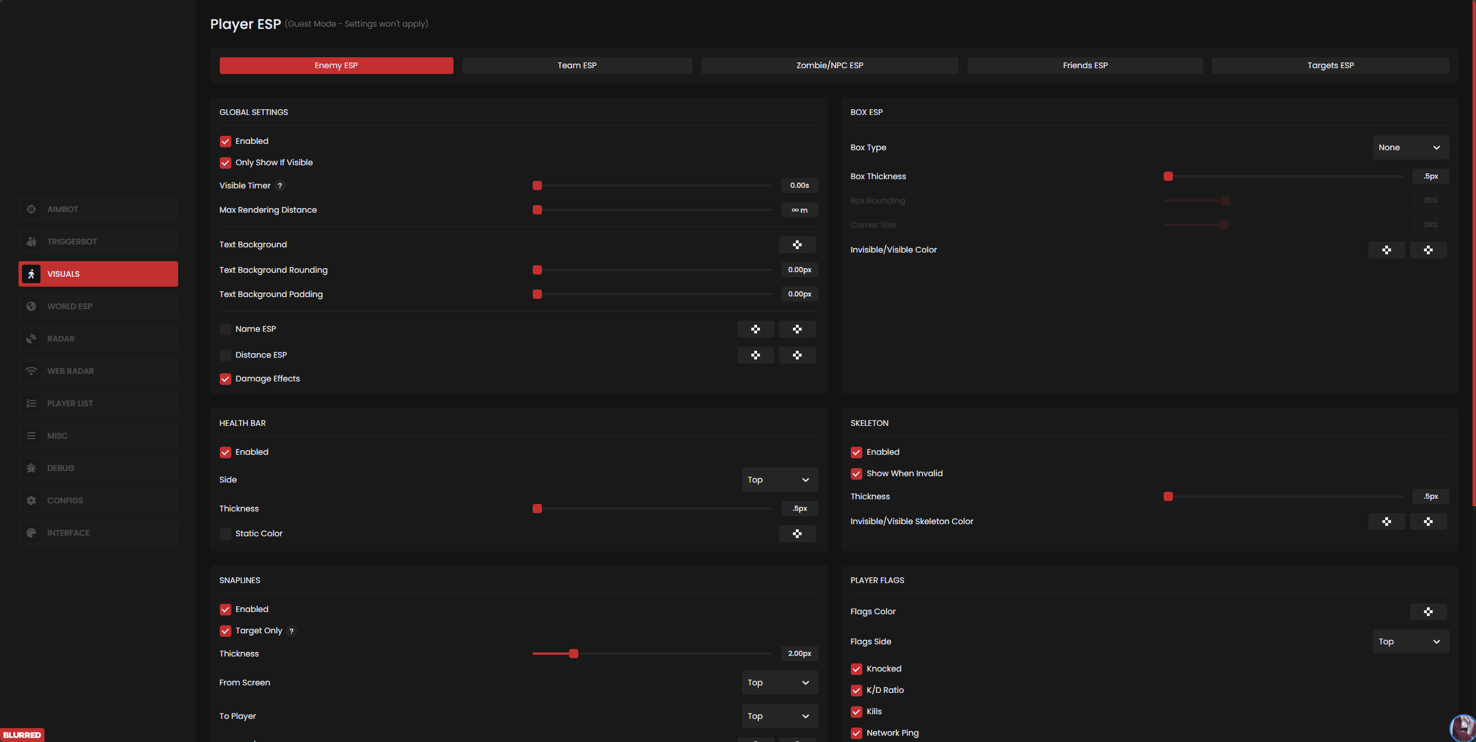The image size is (1476, 742).
Task: Open the Radar sidebar icon
Action: point(31,339)
